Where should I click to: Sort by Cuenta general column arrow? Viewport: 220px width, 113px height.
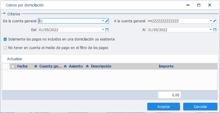65,66
